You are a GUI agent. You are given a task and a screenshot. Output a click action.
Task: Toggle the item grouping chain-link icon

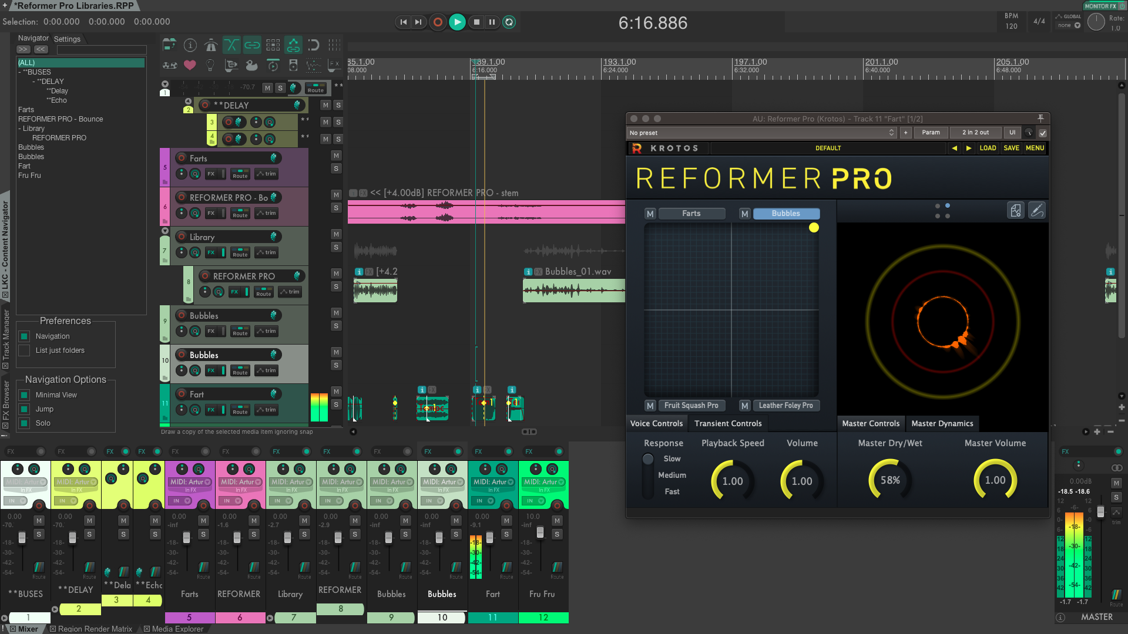[252, 45]
